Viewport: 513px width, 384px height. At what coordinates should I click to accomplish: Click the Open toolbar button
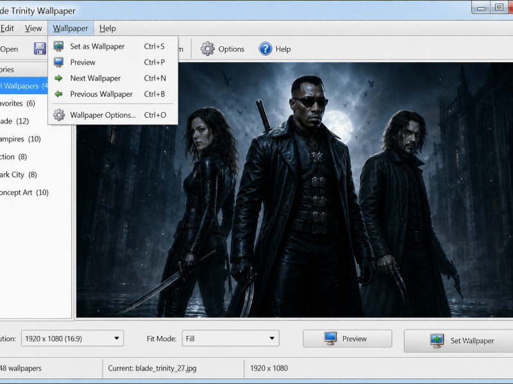point(9,49)
